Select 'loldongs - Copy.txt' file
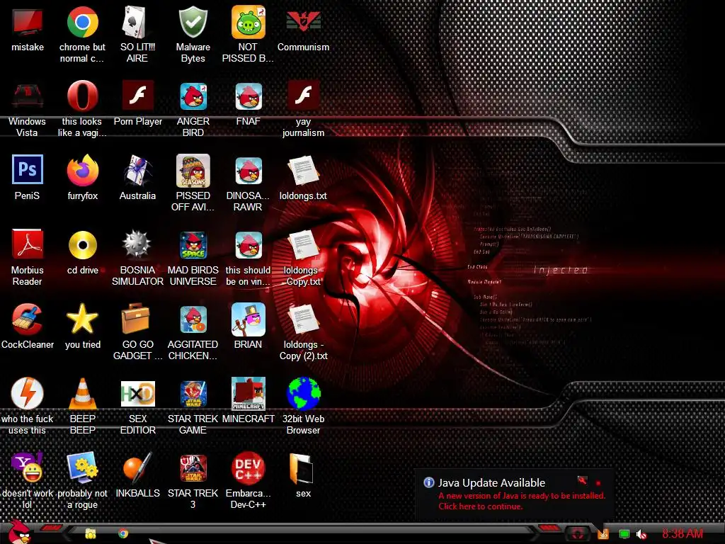 (x=303, y=245)
